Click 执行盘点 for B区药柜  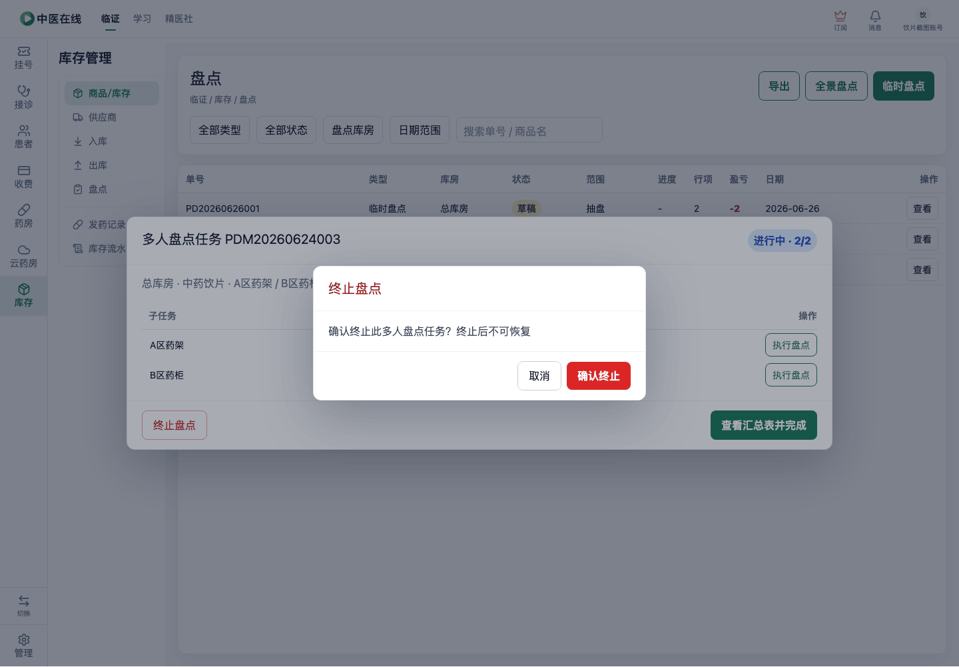pos(791,375)
